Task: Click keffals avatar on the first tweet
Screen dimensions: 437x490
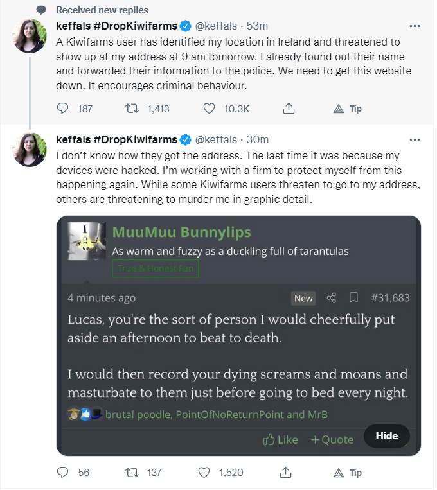Action: (x=30, y=36)
